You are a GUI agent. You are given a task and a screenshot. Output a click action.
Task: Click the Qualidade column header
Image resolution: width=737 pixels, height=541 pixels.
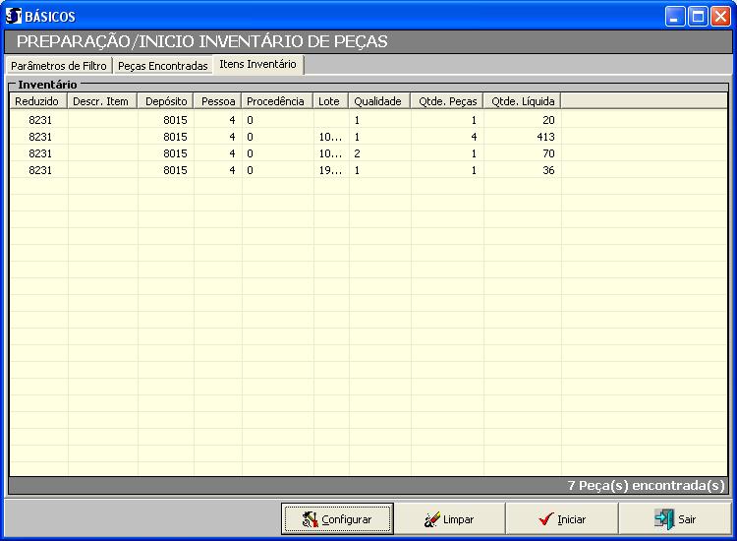click(x=378, y=101)
